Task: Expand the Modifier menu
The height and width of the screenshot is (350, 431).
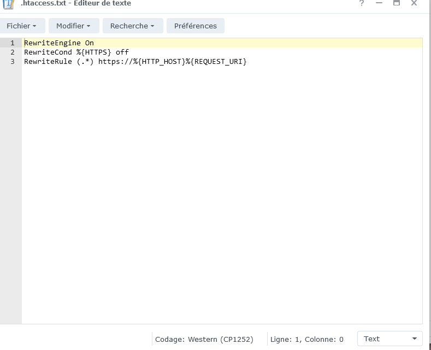Action: tap(74, 26)
